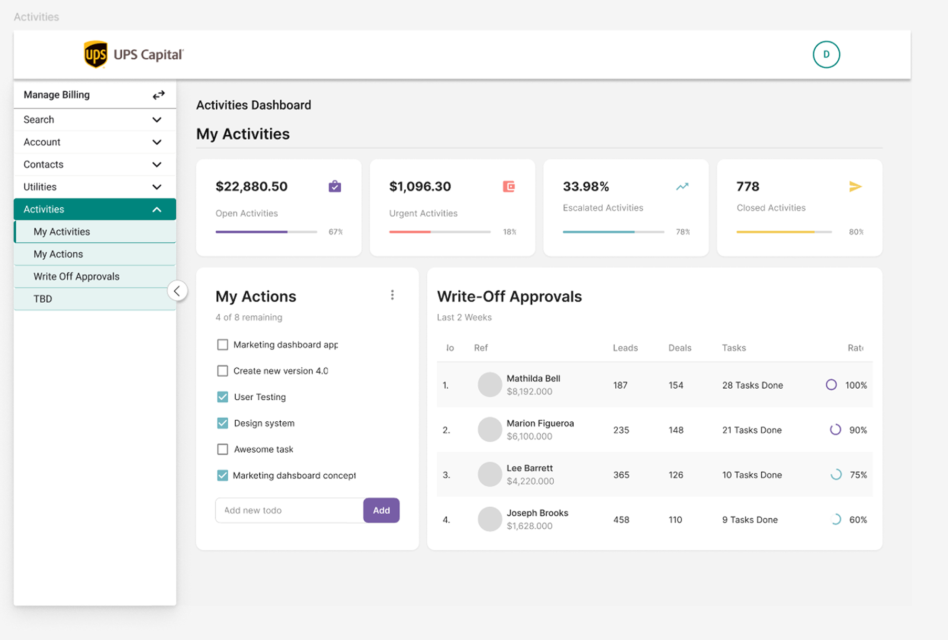The height and width of the screenshot is (640, 948).
Task: Open Write Off Approvals in the sidebar
Action: pos(94,276)
